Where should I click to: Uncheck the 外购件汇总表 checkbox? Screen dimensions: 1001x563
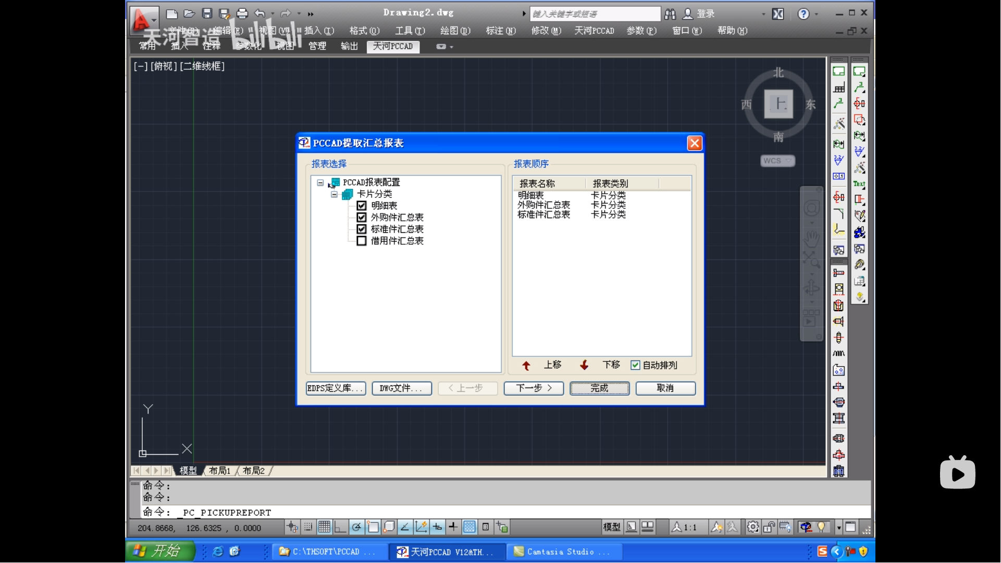click(x=362, y=217)
